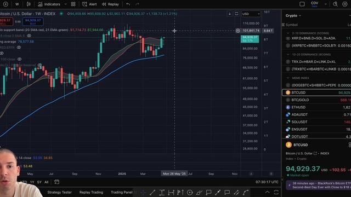Viewport: 351px width, 197px height.
Task: Open the go-to-date calendar icon
Action: tap(56, 182)
